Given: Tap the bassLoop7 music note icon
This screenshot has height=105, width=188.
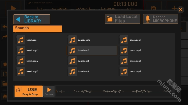Looking at the screenshot, I should click(x=21, y=72).
